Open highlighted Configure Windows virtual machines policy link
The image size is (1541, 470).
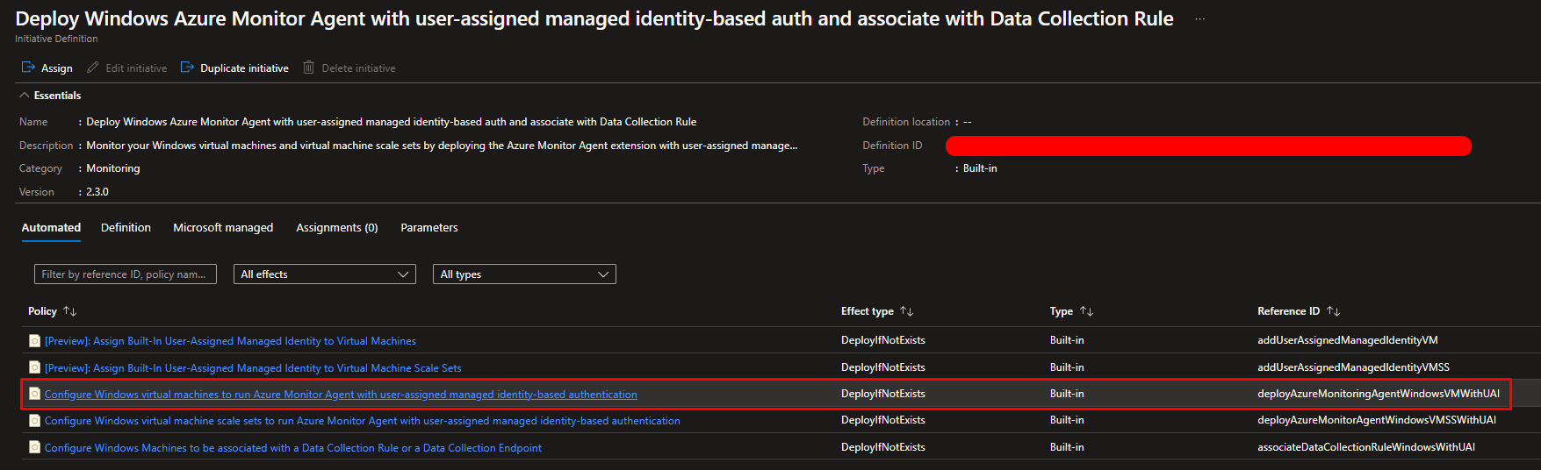pos(341,395)
